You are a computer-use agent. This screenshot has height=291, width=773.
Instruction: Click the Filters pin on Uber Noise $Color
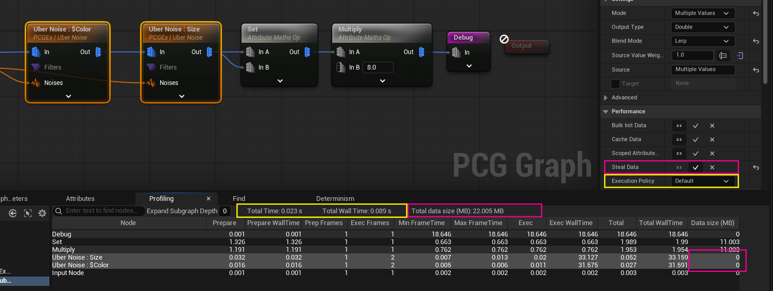(36, 67)
